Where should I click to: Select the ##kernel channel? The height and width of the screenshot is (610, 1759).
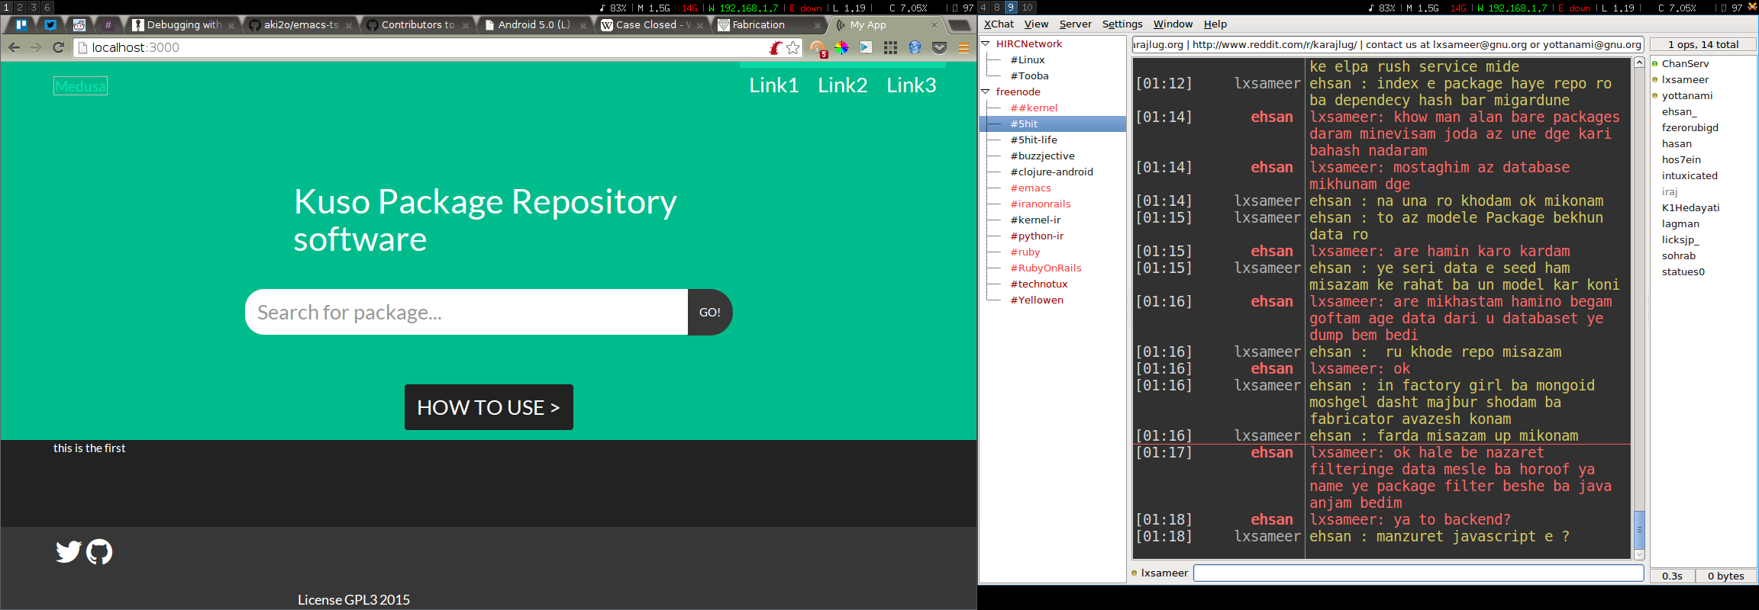pos(1034,108)
